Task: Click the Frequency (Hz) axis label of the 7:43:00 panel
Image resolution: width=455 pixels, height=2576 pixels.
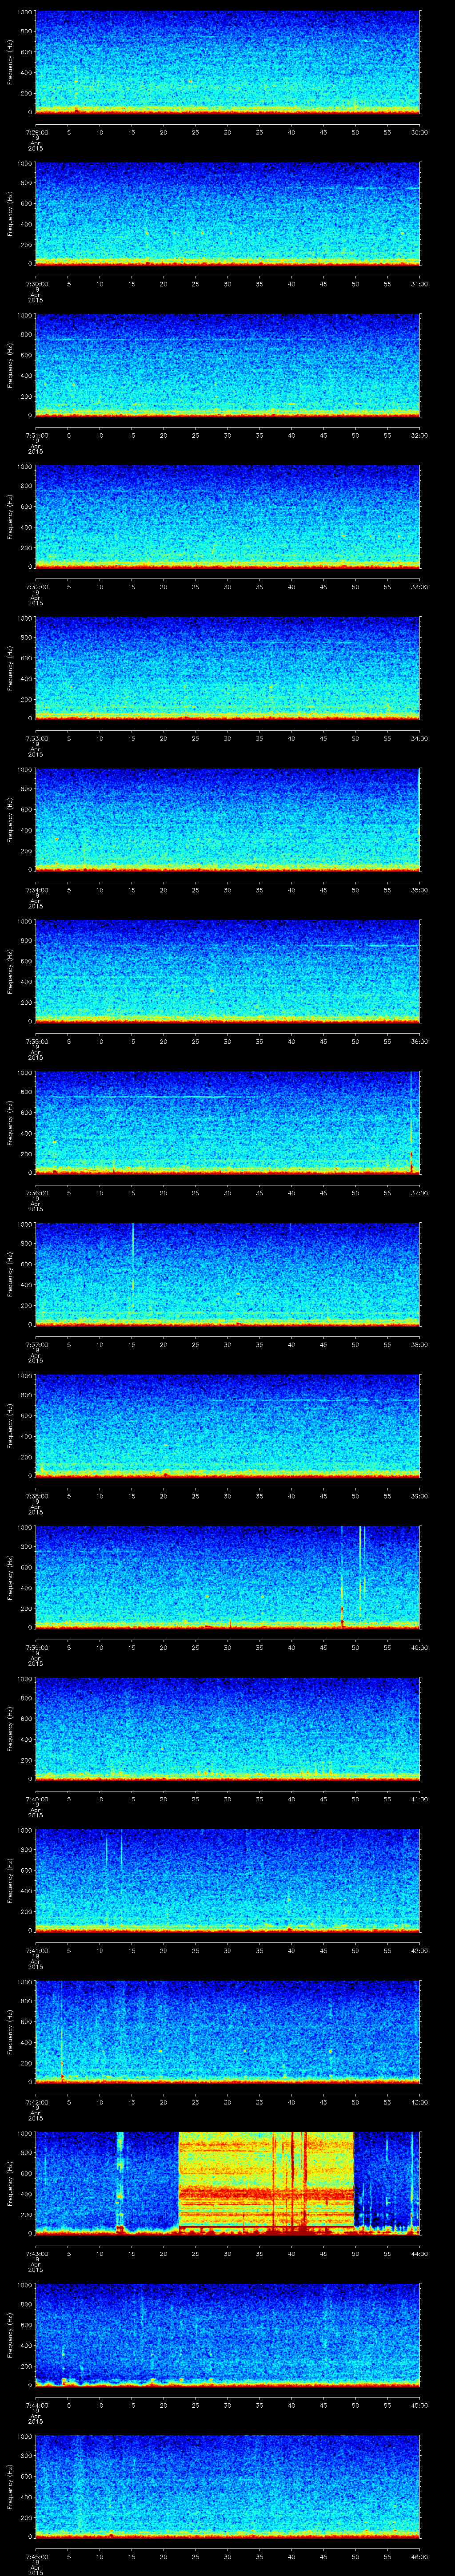Action: point(10,2183)
